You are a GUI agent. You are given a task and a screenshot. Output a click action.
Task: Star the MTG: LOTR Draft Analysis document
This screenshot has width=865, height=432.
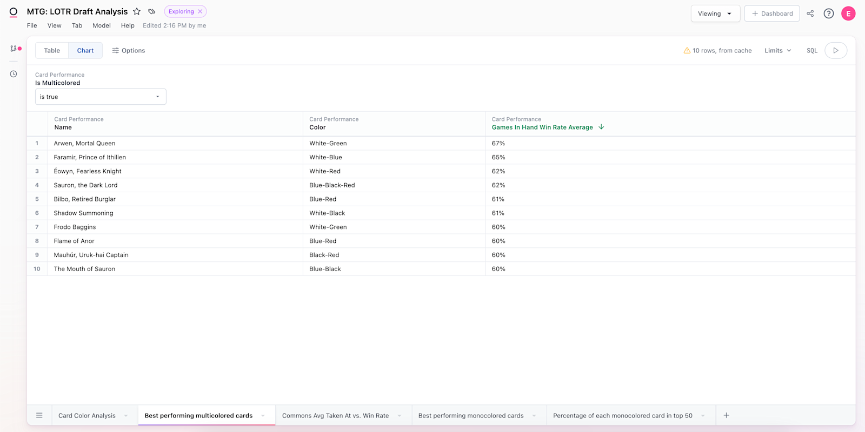137,12
